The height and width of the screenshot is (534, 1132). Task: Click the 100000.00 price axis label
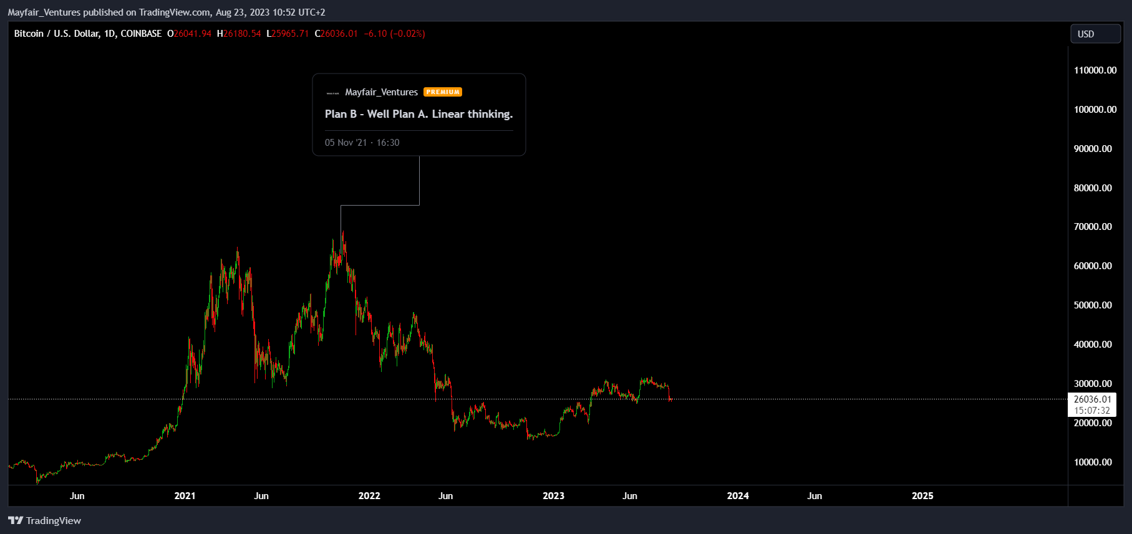pyautogui.click(x=1095, y=110)
